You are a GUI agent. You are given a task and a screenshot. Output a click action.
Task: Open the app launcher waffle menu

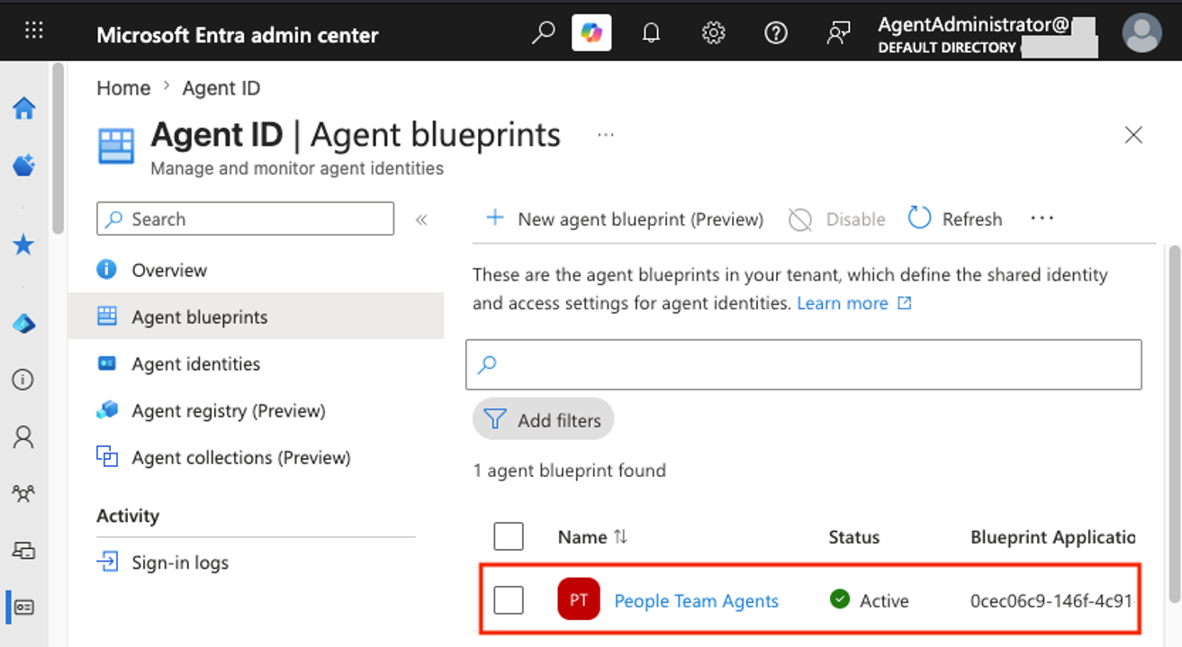pyautogui.click(x=33, y=31)
